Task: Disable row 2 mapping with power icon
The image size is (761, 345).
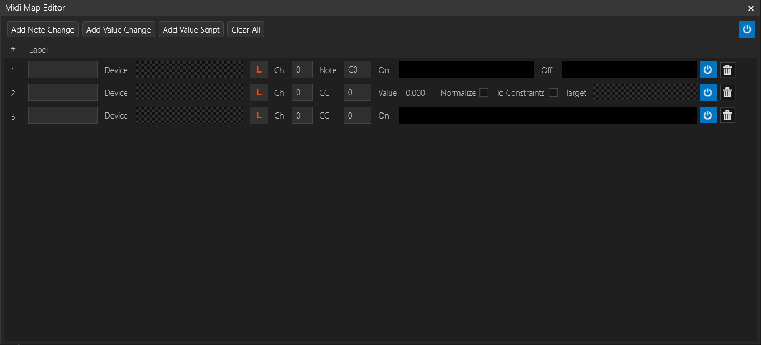Action: (x=708, y=92)
